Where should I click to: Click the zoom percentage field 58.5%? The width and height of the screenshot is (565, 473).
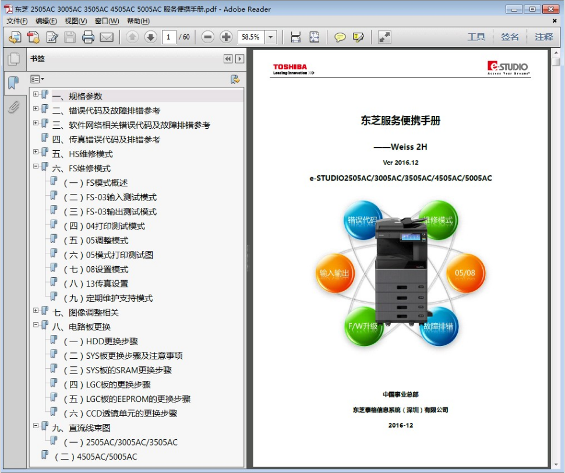point(252,37)
